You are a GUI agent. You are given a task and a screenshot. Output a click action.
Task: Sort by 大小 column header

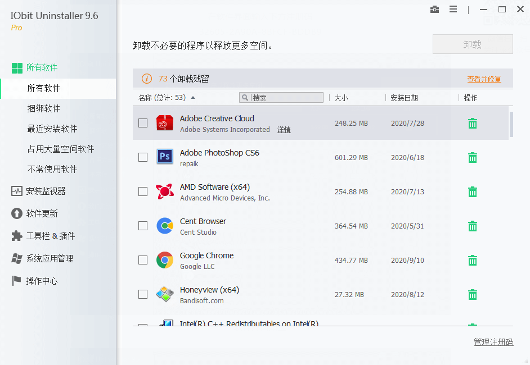tap(341, 98)
